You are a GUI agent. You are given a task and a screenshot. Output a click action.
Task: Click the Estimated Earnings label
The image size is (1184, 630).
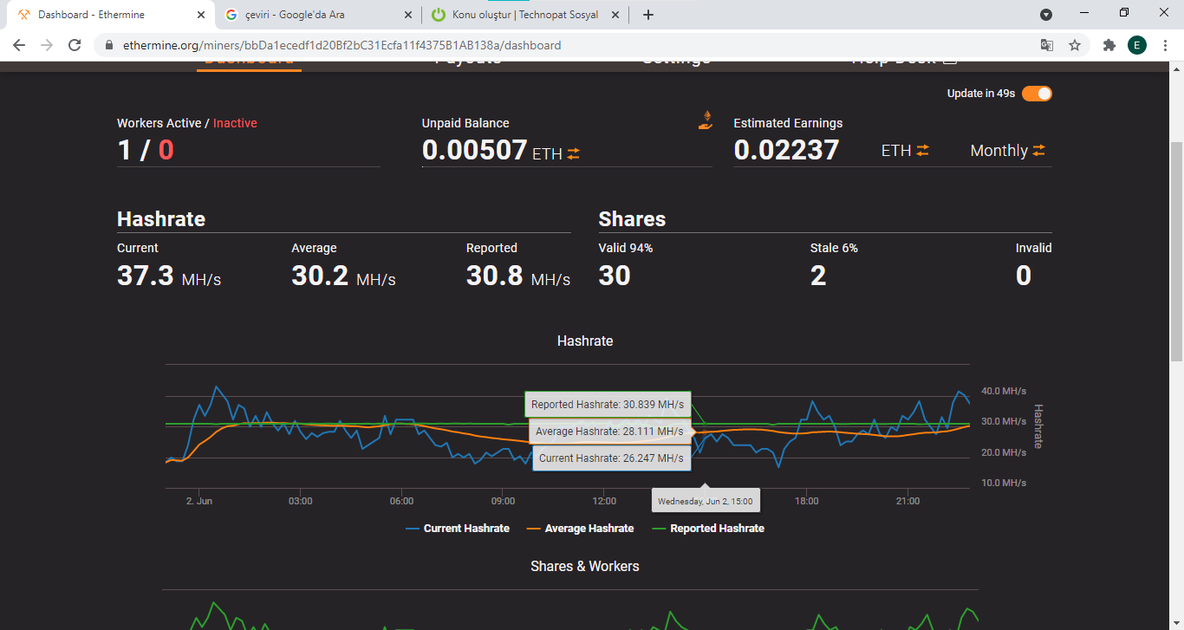(x=788, y=123)
